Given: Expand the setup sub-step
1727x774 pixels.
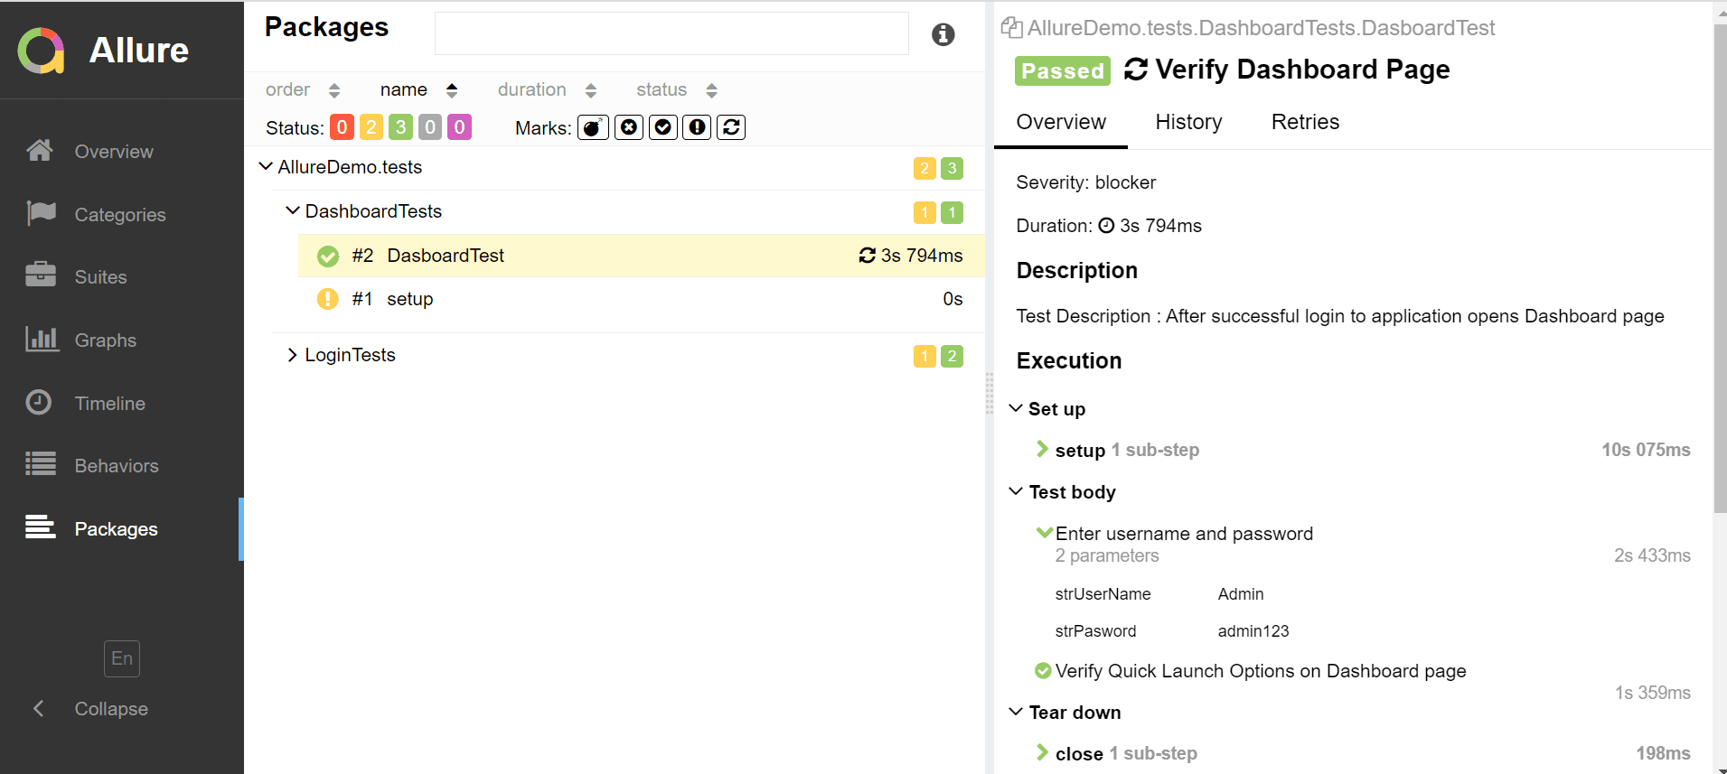Looking at the screenshot, I should (1043, 450).
